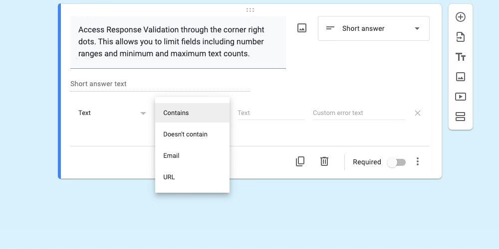Open the Short answer question type dropdown

(374, 28)
